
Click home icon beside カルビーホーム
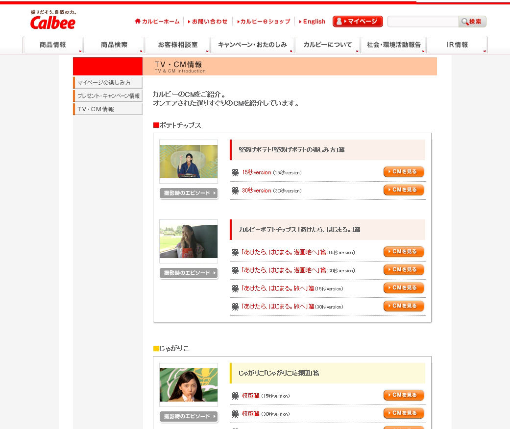pyautogui.click(x=137, y=21)
